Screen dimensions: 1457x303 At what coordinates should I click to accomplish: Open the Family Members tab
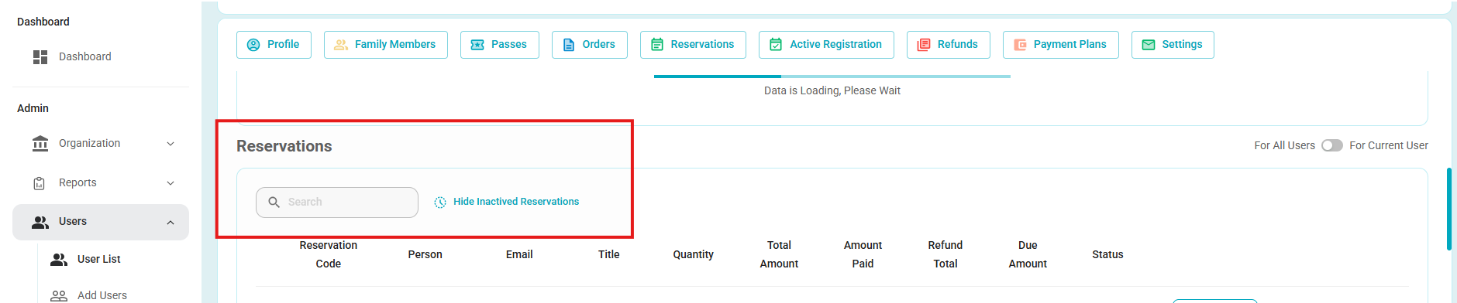tap(386, 45)
